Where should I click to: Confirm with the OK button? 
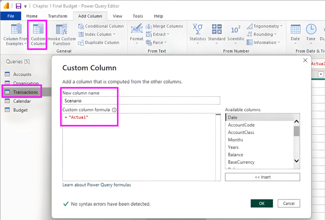coord(262,203)
